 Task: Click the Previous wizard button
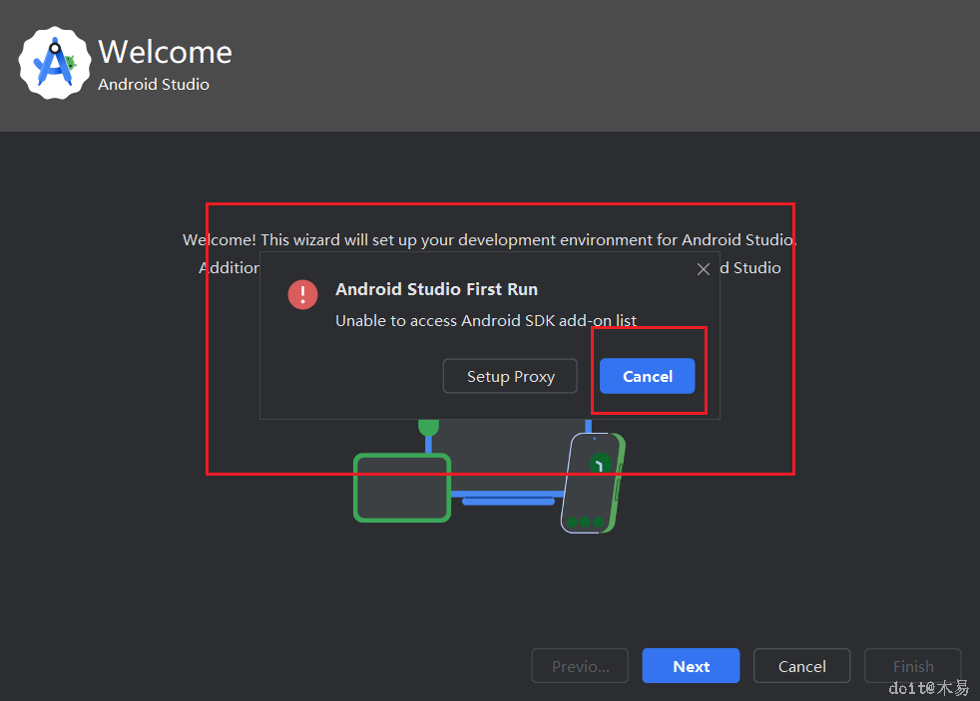580,666
